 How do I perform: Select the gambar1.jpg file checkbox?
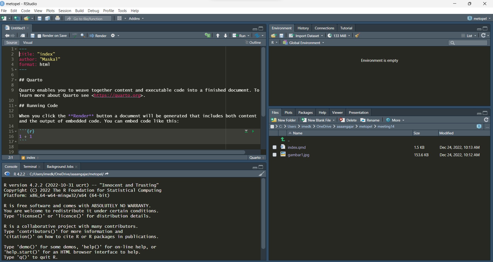click(x=275, y=155)
